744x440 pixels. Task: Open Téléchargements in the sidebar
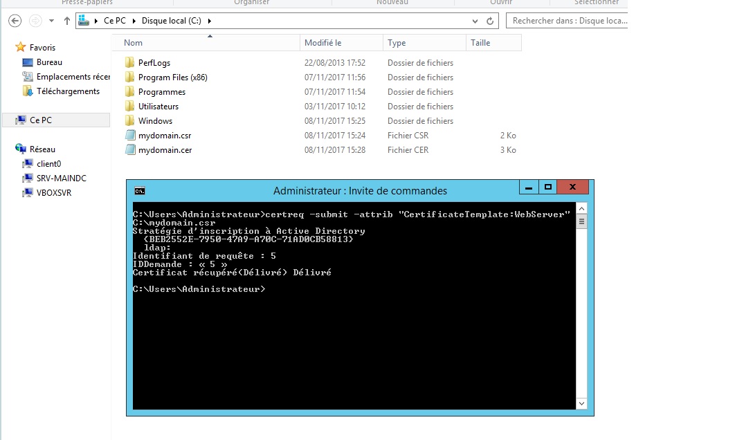[x=68, y=91]
